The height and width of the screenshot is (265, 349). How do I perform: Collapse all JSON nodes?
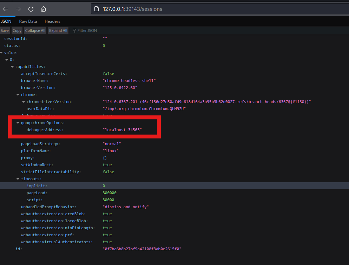click(35, 30)
